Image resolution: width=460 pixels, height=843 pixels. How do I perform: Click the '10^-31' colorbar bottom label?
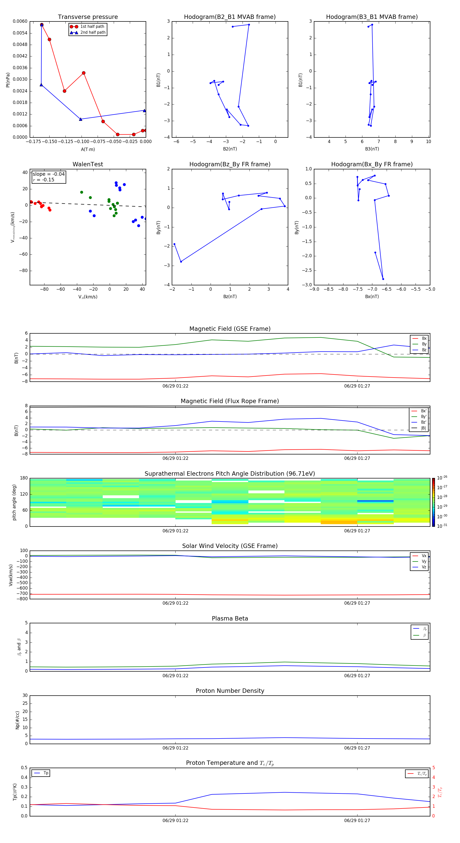442,526
